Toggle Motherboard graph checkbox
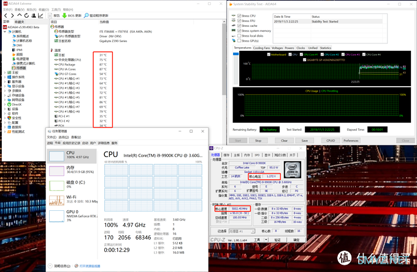This screenshot has height=272, width=417. coord(269,54)
